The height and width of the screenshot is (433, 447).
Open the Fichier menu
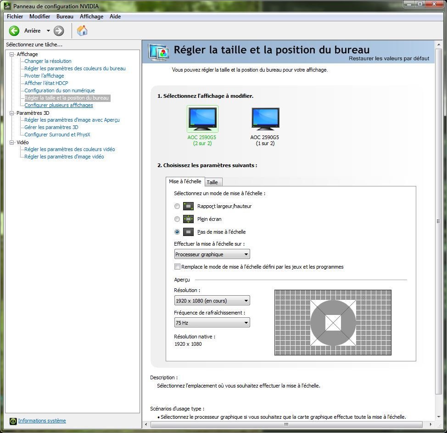[15, 16]
